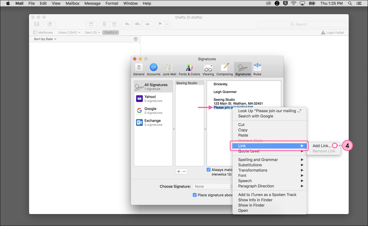Choose Search with Google menu entry
The image size is (368, 226).
pyautogui.click(x=269, y=116)
